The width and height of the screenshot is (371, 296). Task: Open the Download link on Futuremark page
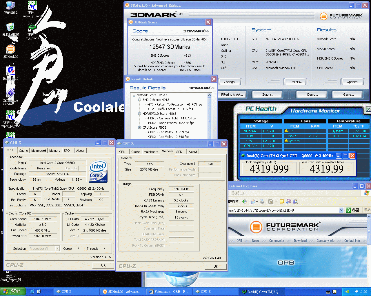pos(300,240)
